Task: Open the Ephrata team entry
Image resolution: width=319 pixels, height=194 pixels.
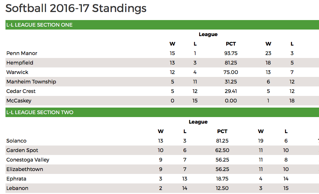Action: 16,179
